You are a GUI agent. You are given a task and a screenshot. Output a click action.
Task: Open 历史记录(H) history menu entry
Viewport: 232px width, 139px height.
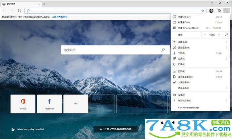(200, 48)
